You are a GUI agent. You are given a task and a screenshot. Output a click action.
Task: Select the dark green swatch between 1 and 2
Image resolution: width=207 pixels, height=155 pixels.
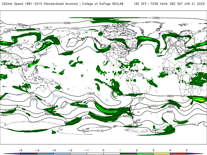coord(128,154)
